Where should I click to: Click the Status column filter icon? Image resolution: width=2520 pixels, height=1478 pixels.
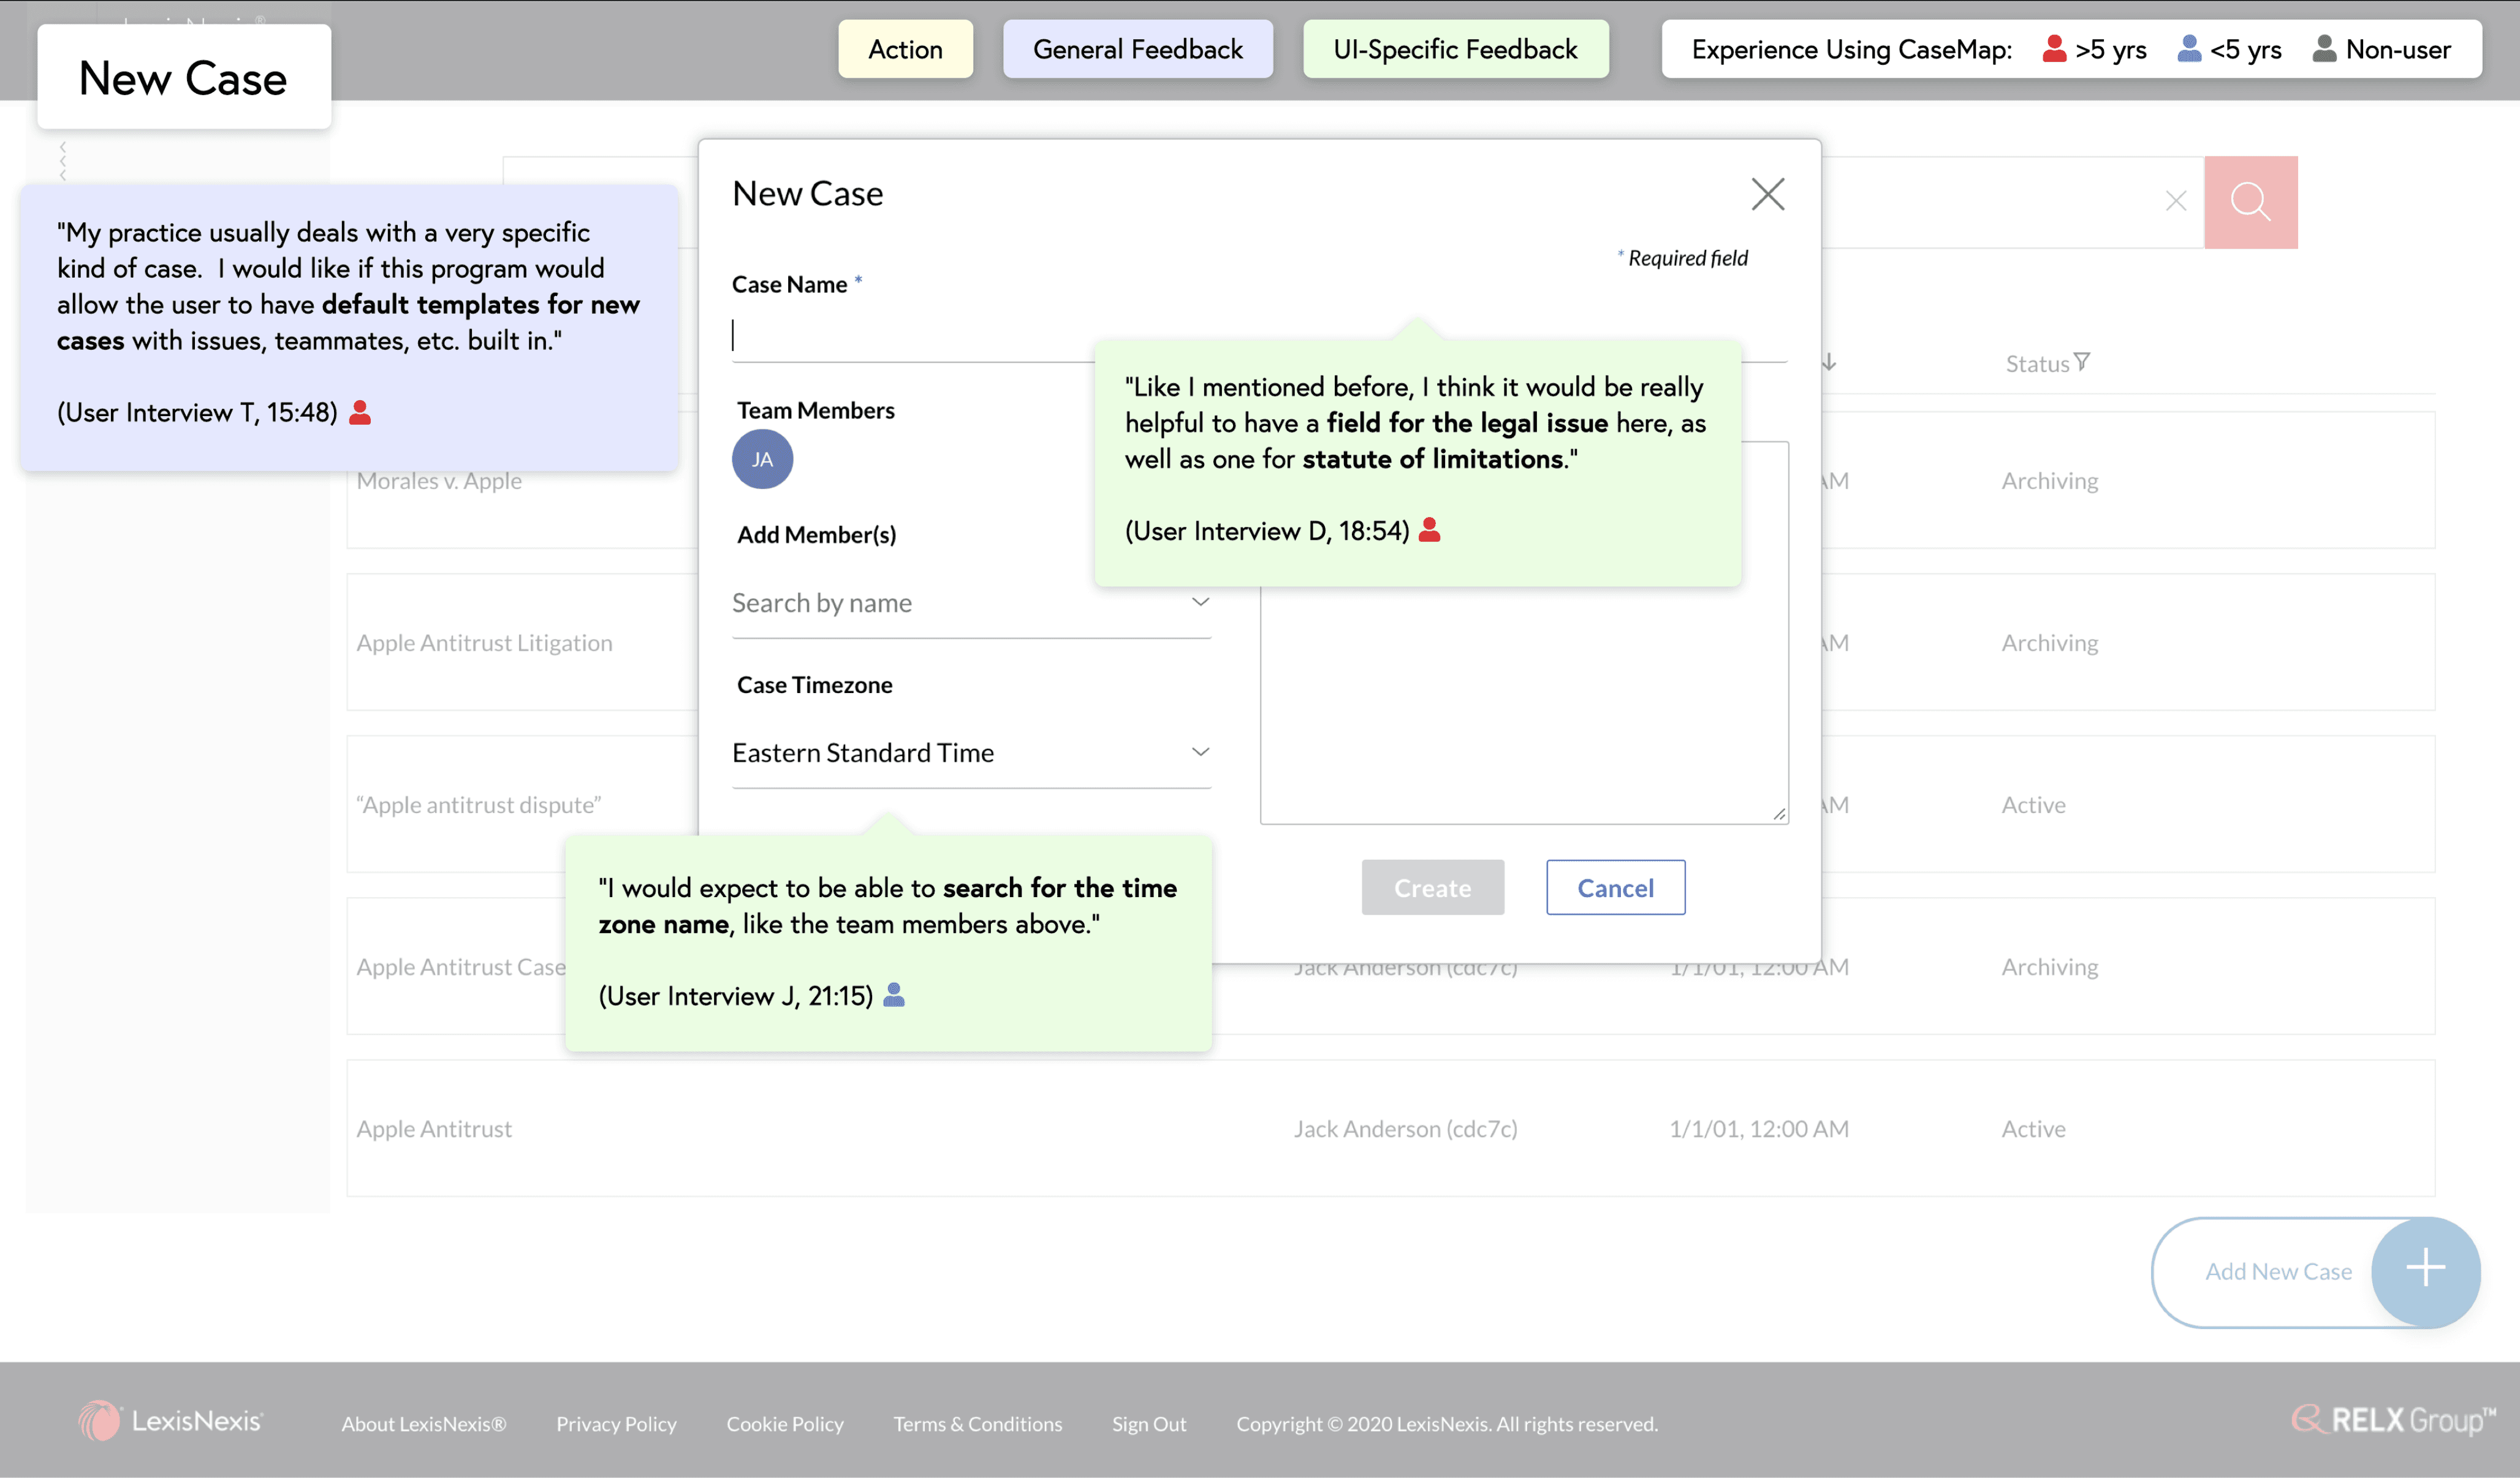[x=2082, y=362]
